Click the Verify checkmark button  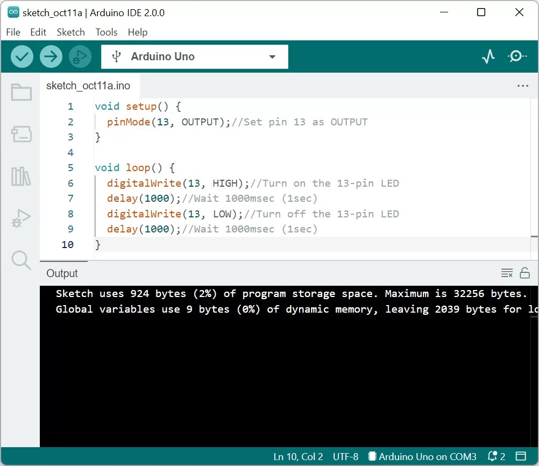click(22, 57)
